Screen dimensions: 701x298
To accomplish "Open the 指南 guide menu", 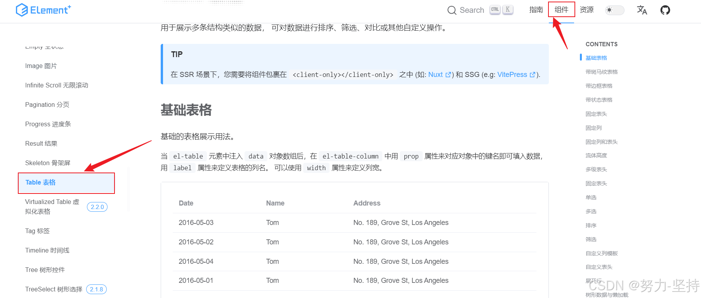I will tap(536, 10).
